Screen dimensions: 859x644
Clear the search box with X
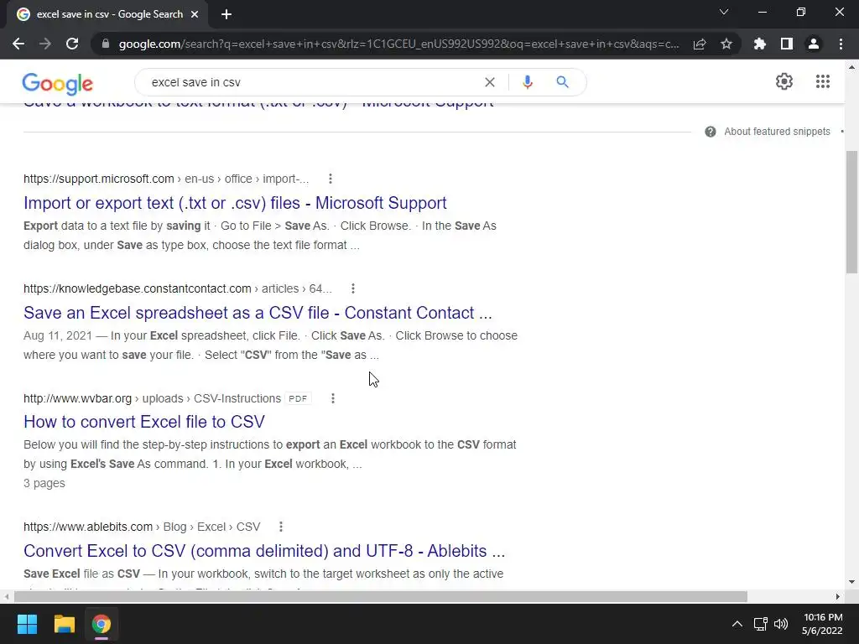[x=490, y=82]
